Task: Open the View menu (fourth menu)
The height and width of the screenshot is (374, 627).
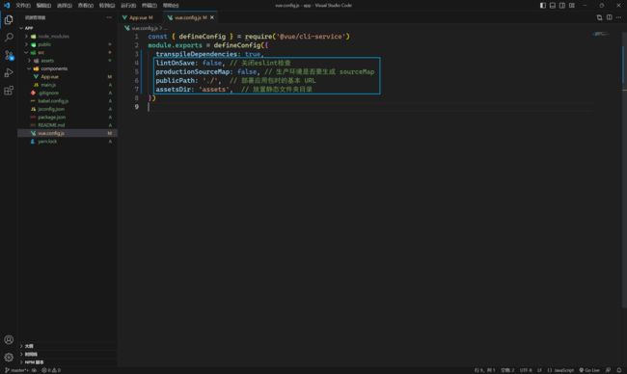Action: point(86,5)
